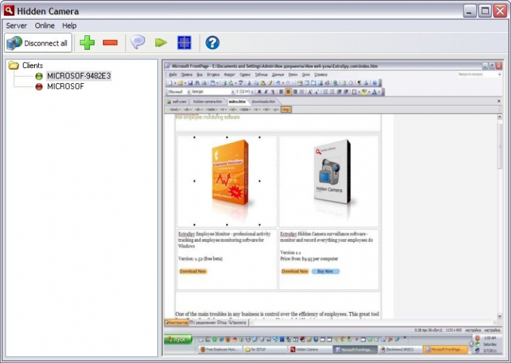Click the Format Painter brush icon
511x363 pixels.
pos(270,83)
